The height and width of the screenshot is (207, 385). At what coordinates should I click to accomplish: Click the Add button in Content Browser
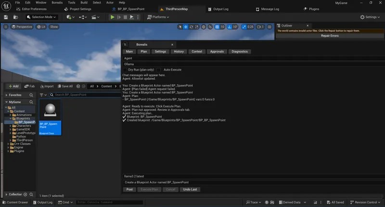13,86
